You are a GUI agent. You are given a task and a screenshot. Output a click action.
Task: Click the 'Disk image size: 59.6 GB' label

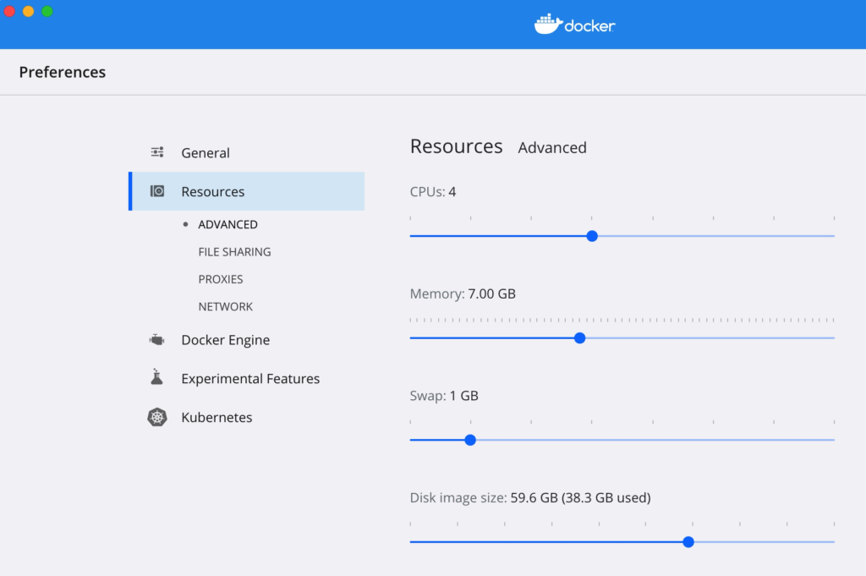pos(530,497)
